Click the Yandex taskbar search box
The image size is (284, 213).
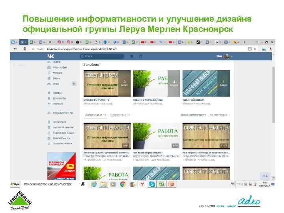pyautogui.click(x=48, y=184)
